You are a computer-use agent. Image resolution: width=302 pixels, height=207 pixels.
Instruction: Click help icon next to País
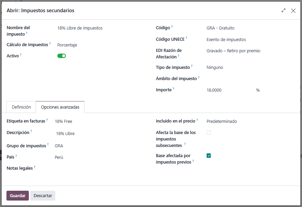pyautogui.click(x=16, y=156)
